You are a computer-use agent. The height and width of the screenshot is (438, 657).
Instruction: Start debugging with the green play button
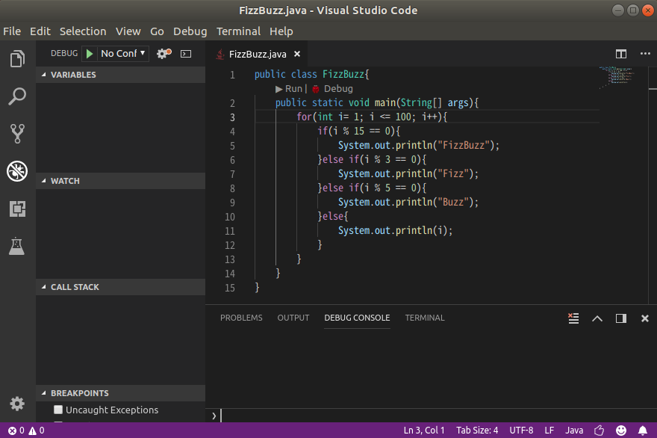(x=90, y=54)
